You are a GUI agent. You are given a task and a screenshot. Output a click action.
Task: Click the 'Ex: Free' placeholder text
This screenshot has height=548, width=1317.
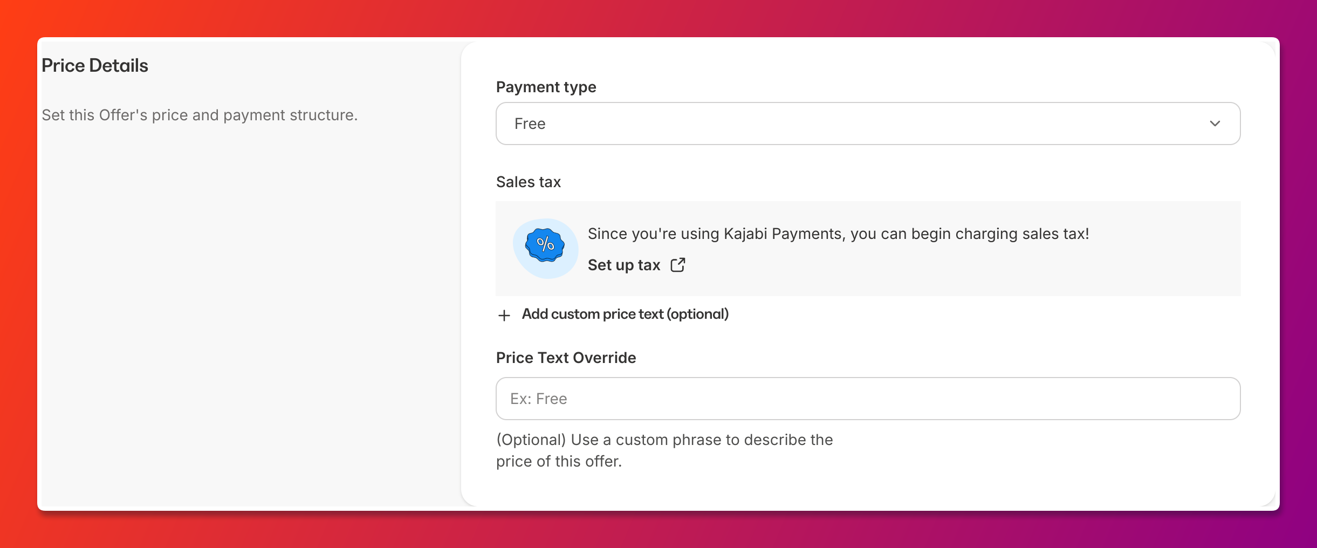(x=538, y=399)
